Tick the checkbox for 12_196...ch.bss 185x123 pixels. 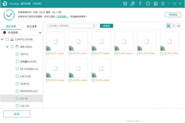[x=93, y=80]
